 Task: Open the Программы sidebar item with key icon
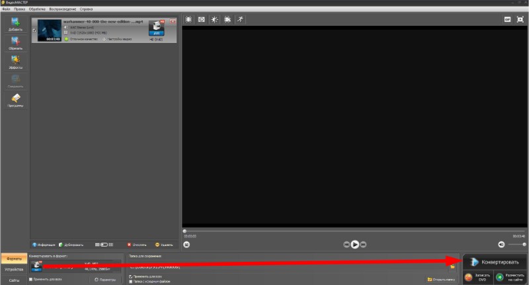pos(15,101)
